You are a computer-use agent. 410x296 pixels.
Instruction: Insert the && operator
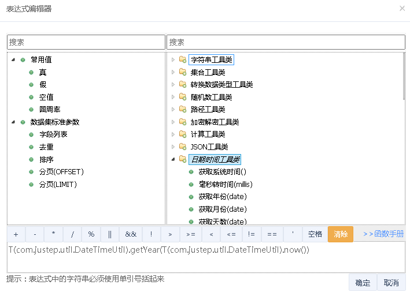click(x=131, y=234)
